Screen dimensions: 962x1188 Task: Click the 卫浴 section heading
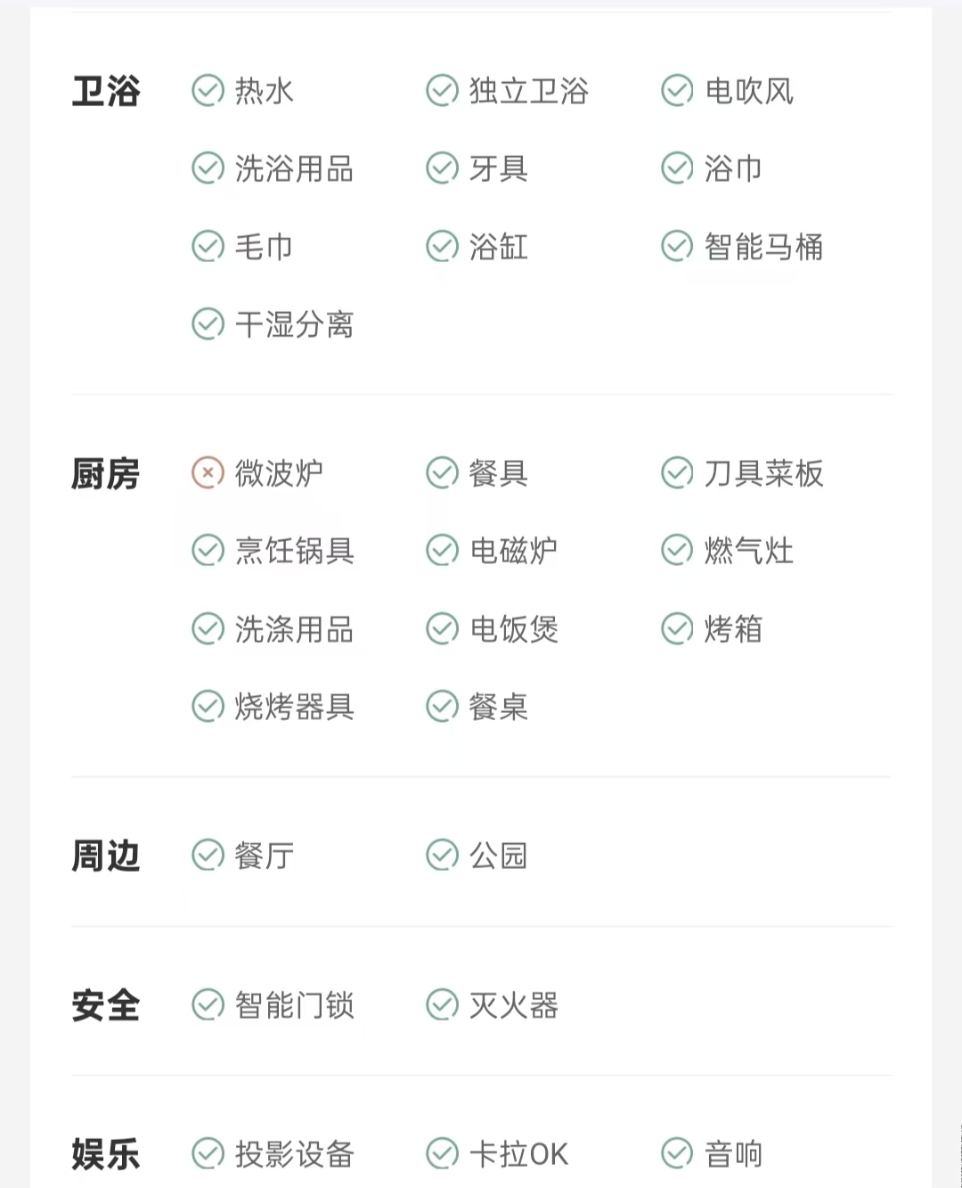106,91
